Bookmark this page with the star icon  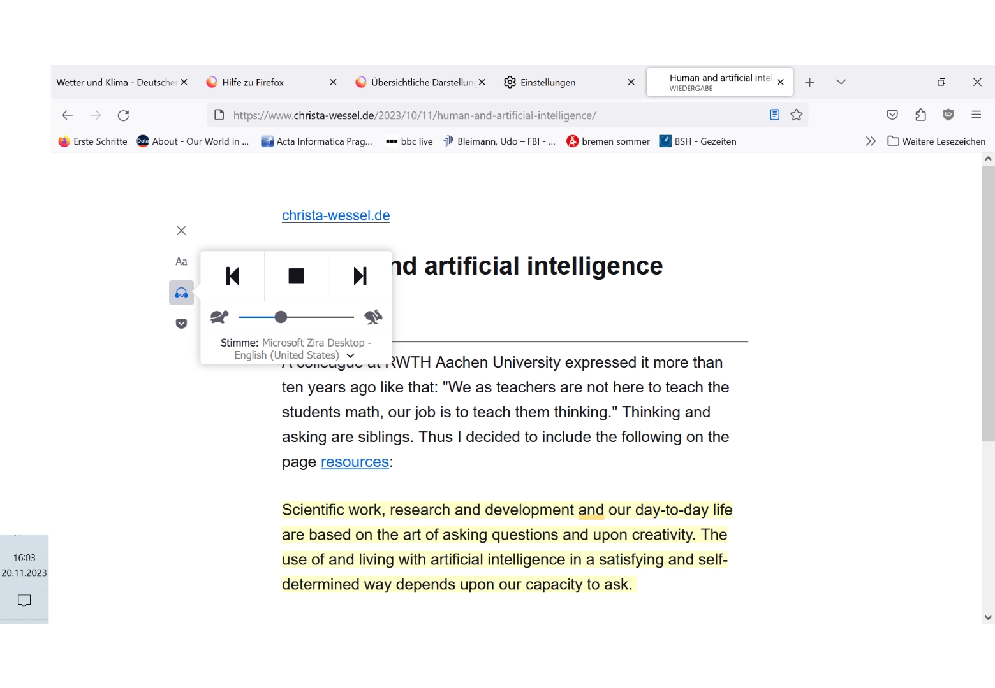coord(797,115)
